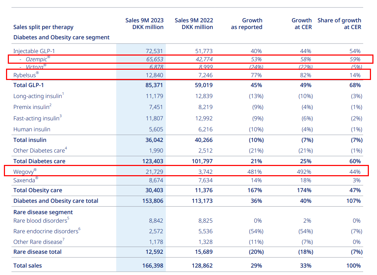Click the bold 'Total Diabetes care' label
This screenshot has width=377, height=275.
click(39, 161)
